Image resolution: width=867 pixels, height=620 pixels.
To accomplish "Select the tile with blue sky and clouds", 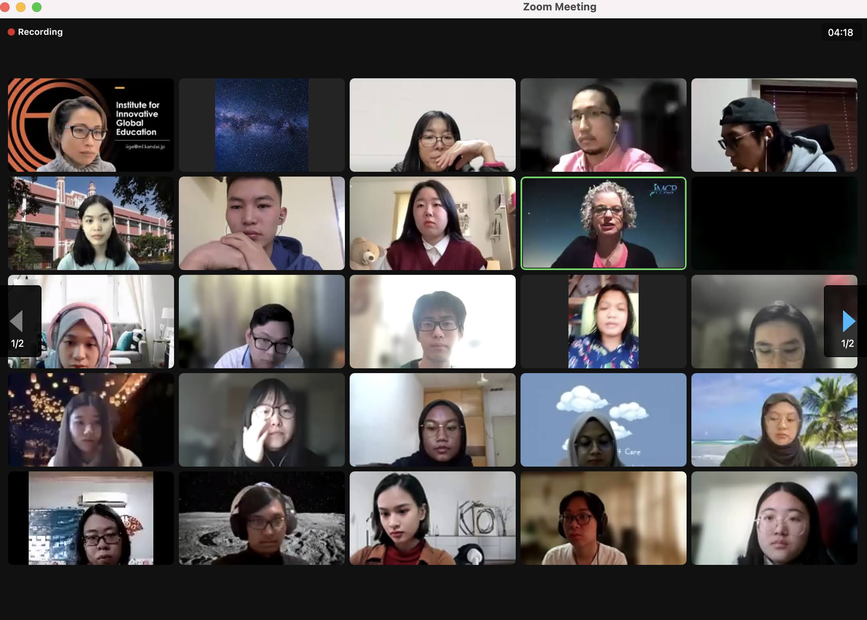I will coord(604,420).
